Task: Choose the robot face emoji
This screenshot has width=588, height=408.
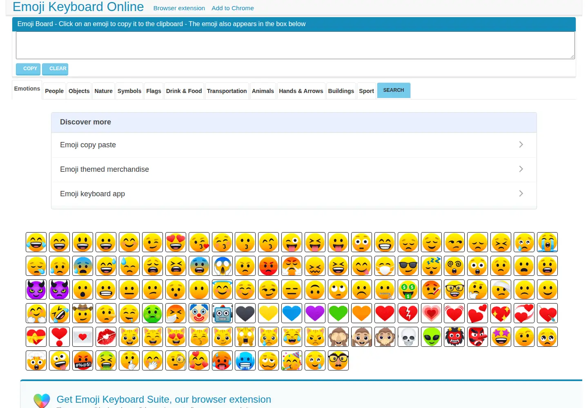Action: coord(222,313)
